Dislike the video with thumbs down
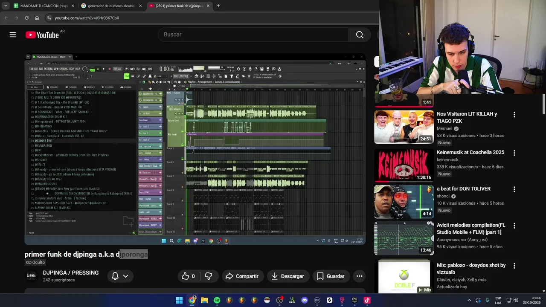Screen dimensions: 546x307 [209, 276]
